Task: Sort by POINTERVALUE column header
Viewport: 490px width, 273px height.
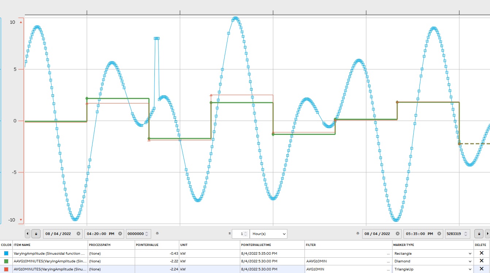Action: 157,245
